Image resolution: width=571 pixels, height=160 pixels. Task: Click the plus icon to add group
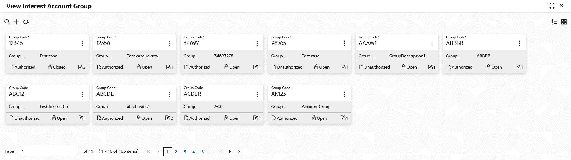click(17, 22)
